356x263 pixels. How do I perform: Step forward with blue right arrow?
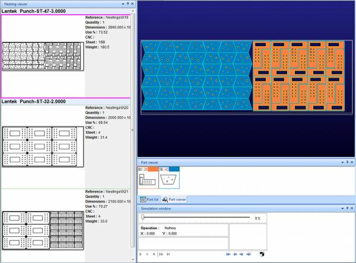click(241, 254)
